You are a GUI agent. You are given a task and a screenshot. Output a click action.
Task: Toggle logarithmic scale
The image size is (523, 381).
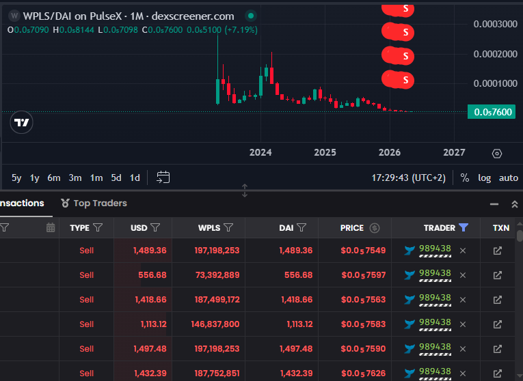[x=484, y=178]
